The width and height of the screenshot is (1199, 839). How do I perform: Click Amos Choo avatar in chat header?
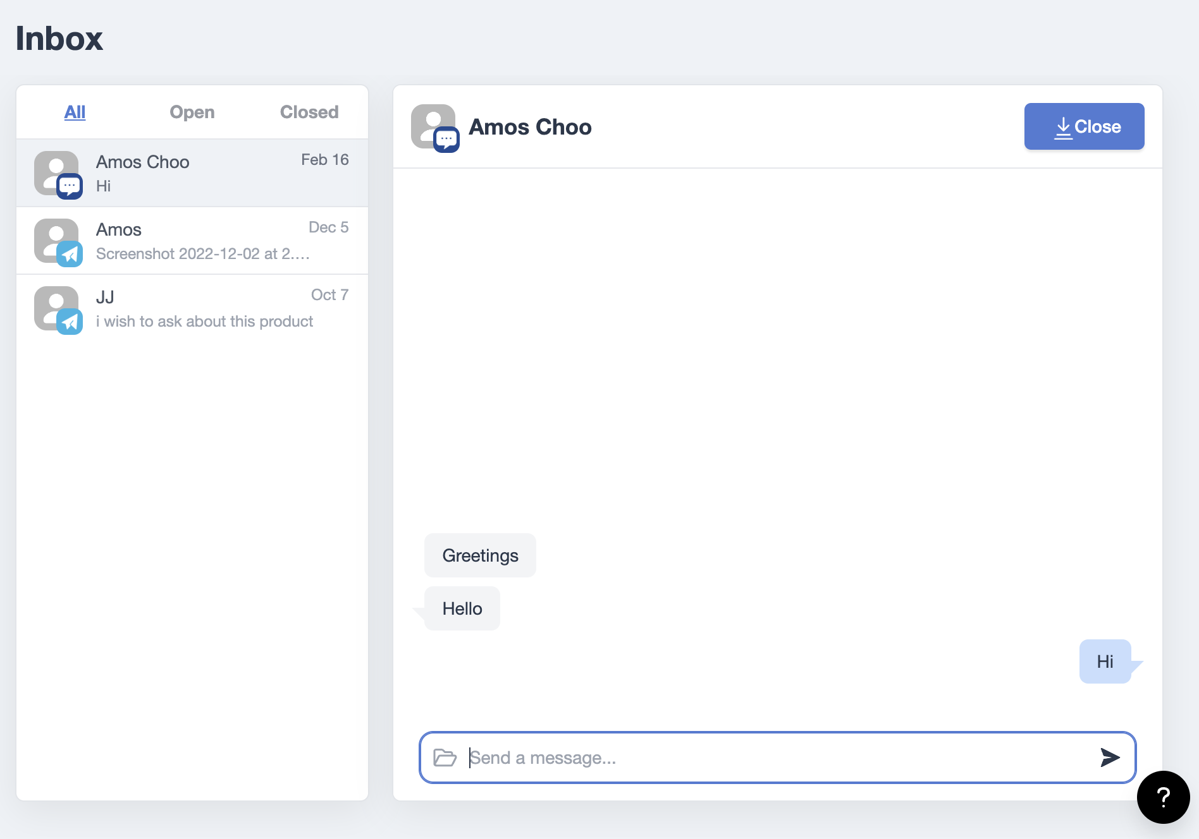coord(435,128)
